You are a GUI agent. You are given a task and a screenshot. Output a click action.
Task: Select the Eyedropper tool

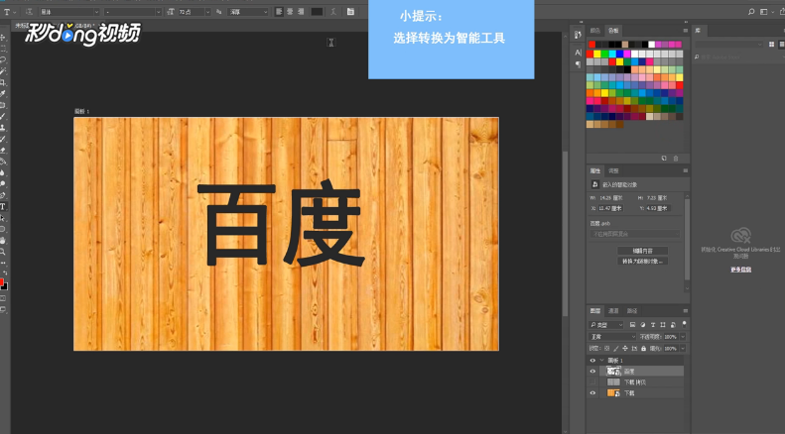[3, 93]
